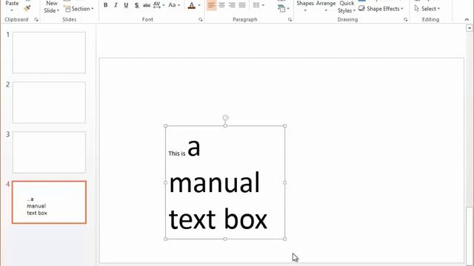This screenshot has width=474, height=266.
Task: Open Paragraph dialog launcher
Action: point(290,20)
